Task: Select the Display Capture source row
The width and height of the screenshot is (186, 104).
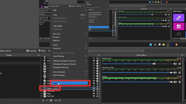Action: [x=70, y=89]
